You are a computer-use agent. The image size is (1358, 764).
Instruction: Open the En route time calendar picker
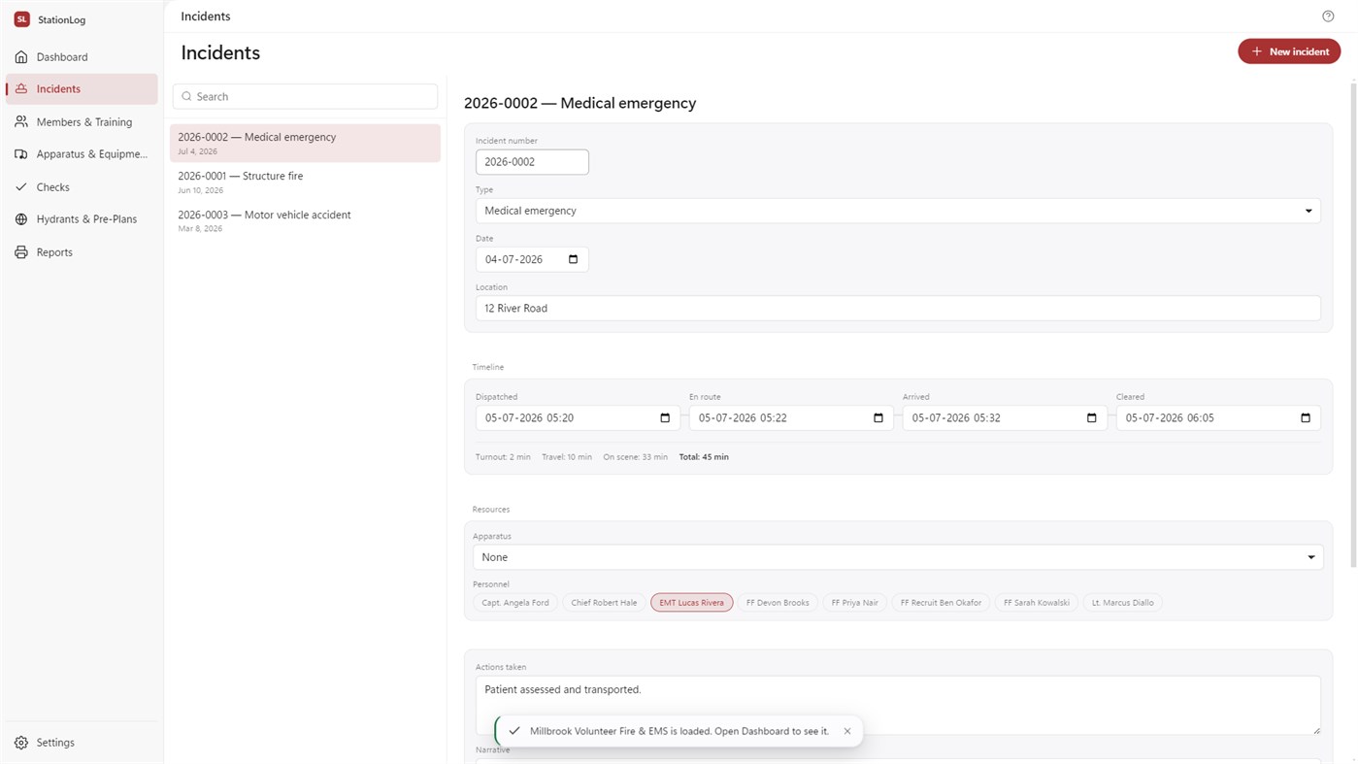[878, 418]
